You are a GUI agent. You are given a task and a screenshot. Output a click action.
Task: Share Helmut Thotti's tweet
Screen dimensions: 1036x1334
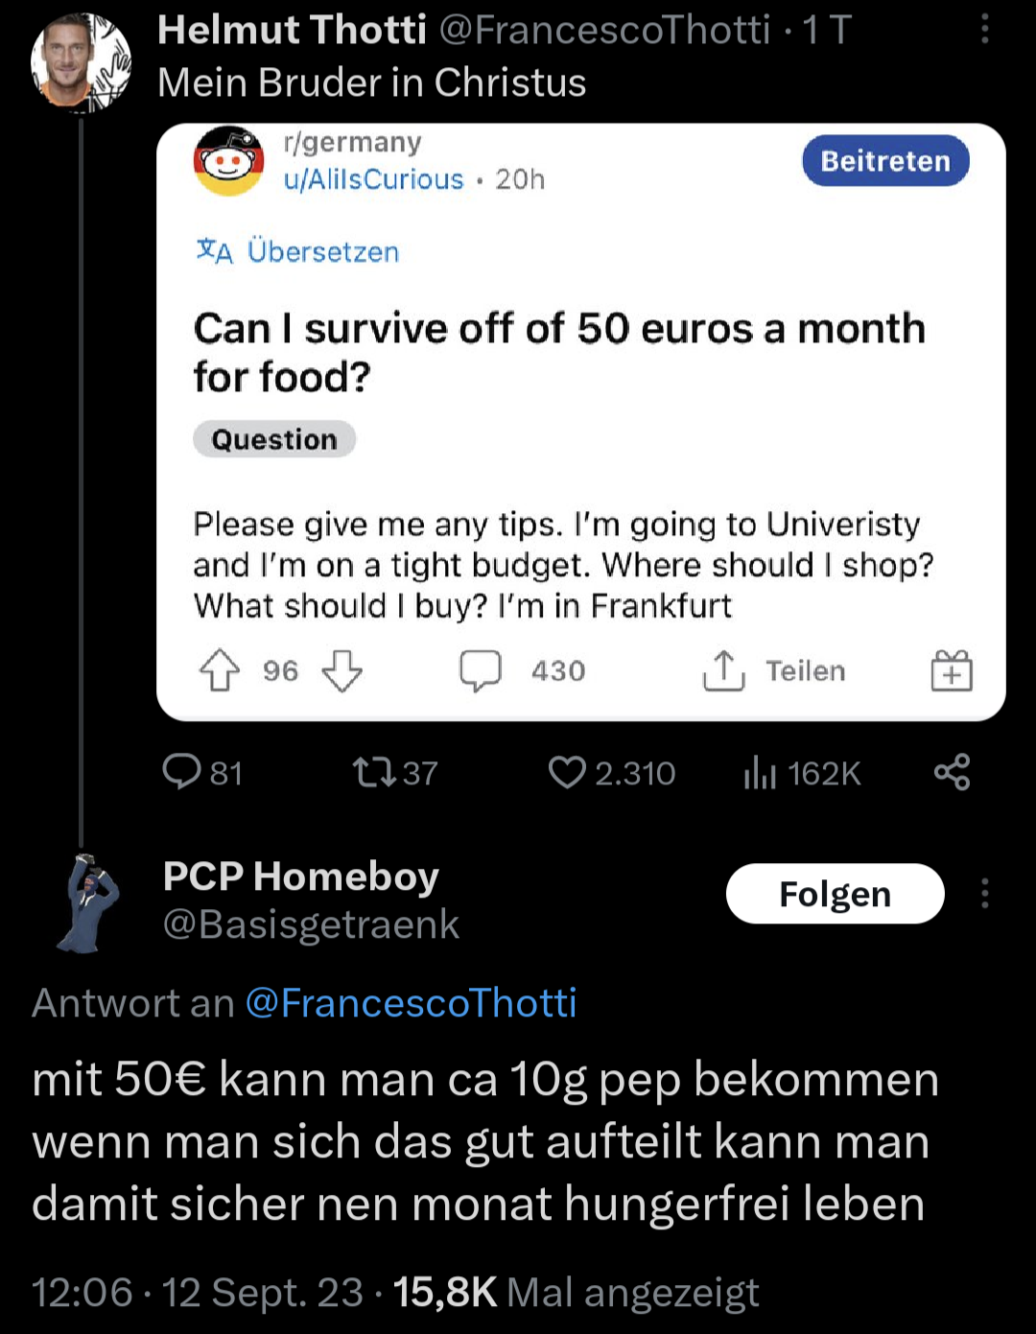952,772
